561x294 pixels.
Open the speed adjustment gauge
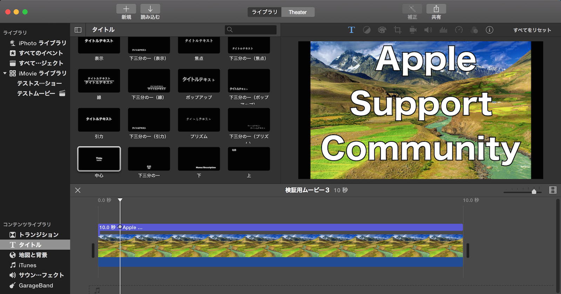click(x=459, y=30)
